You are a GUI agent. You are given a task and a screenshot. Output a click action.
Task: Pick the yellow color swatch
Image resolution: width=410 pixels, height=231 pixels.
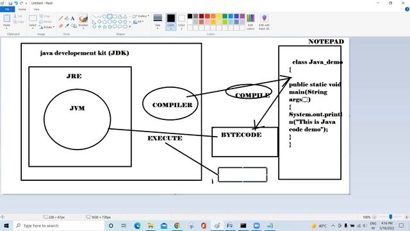pos(219,16)
